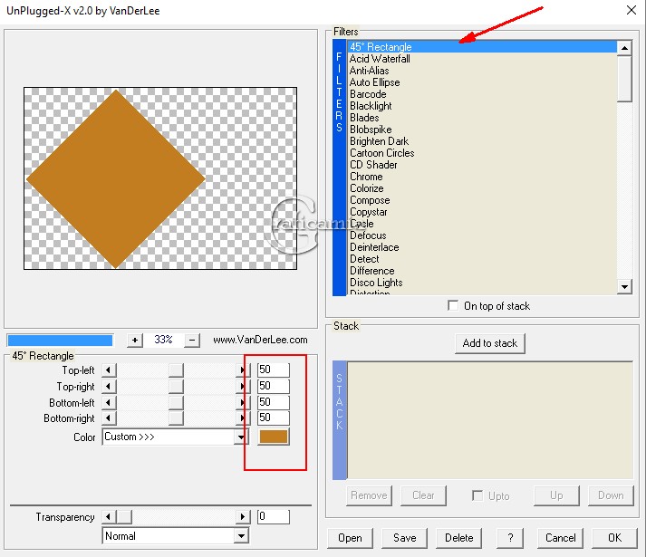Click the Cancel button
646x557 pixels.
coord(560,538)
